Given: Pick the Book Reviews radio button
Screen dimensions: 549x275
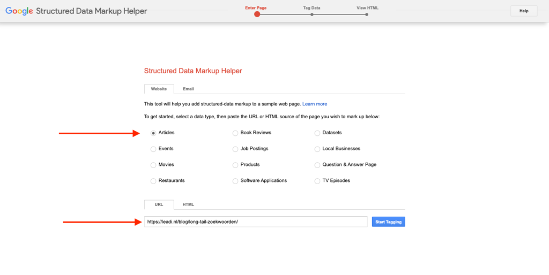Looking at the screenshot, I should click(235, 133).
